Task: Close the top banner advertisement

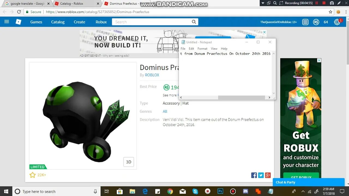Action: (x=264, y=32)
